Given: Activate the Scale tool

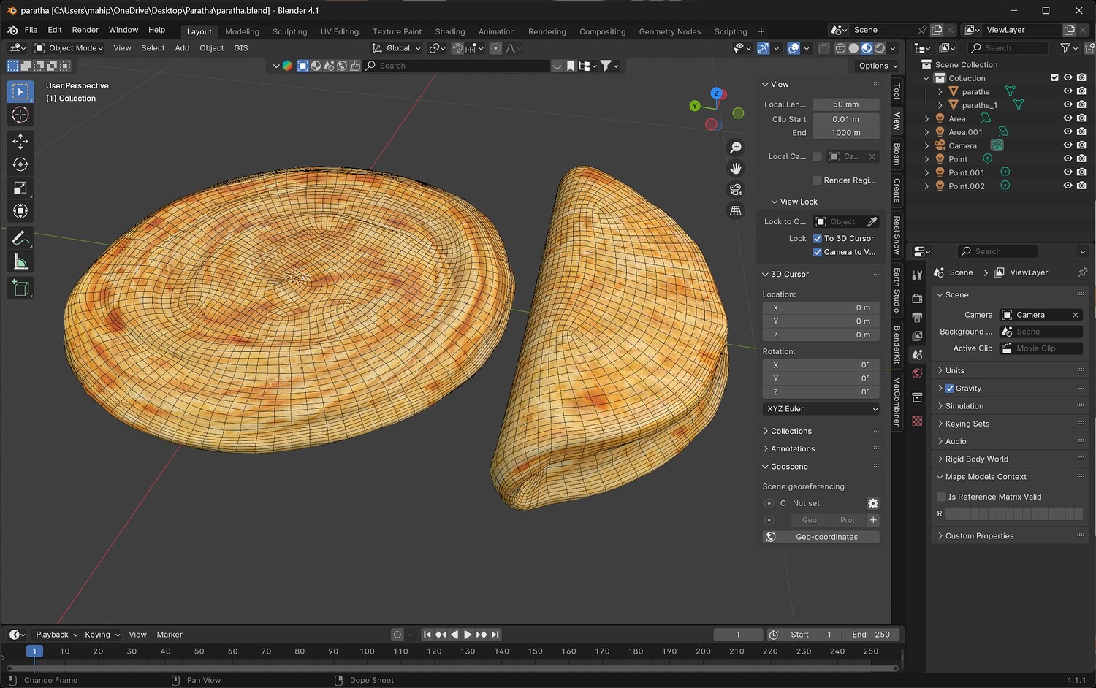Looking at the screenshot, I should 20,188.
